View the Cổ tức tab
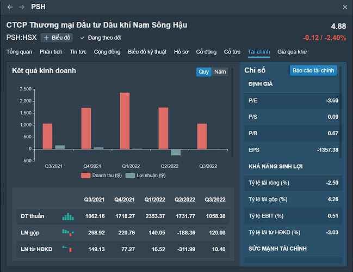This screenshot has width=353, height=272. point(232,52)
